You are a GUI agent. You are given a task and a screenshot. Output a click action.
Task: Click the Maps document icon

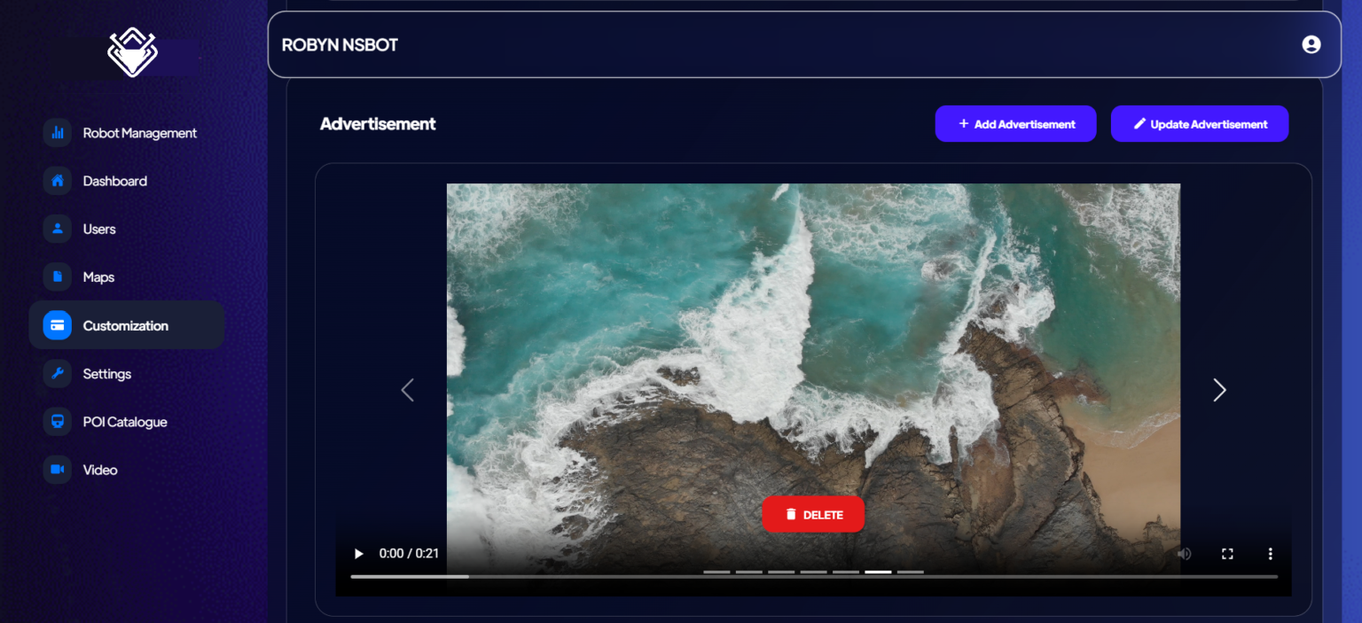(58, 277)
